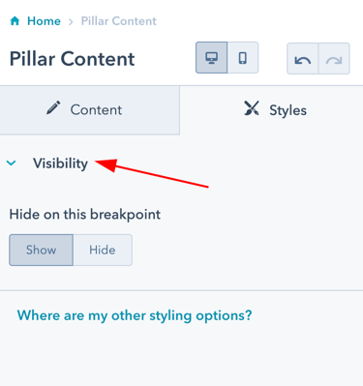Select the Show option for this breakpoint
This screenshot has width=363, height=386.
(x=41, y=250)
